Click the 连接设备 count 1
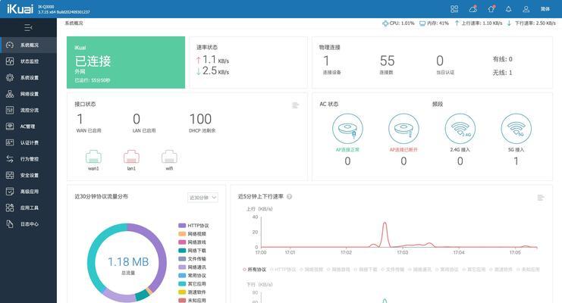Screen dimensions: 562x303 (326, 61)
